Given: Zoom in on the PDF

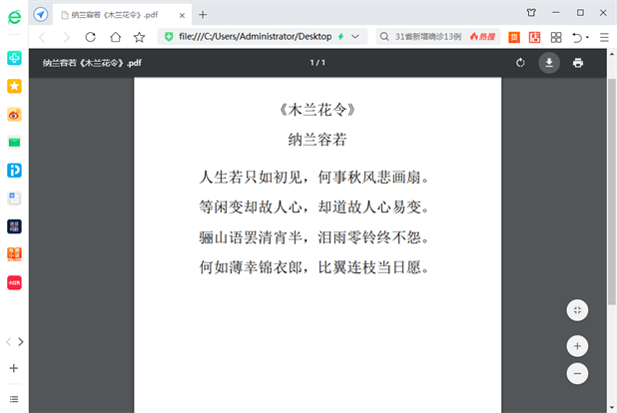Looking at the screenshot, I should [577, 346].
